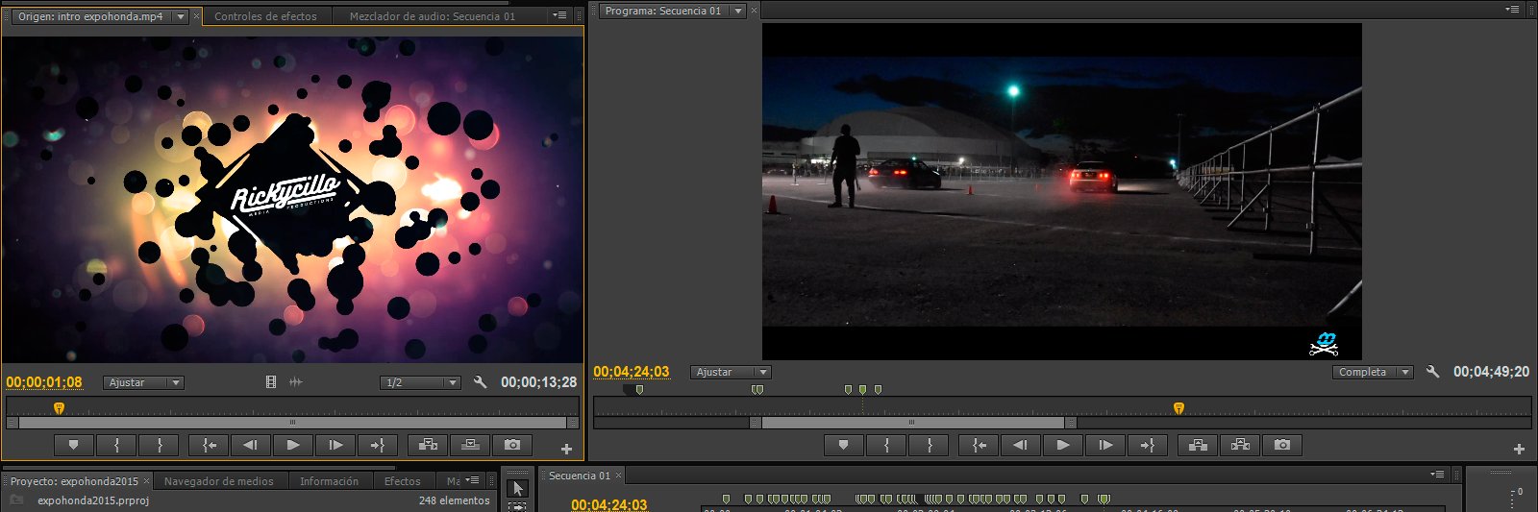Open Origen source clip dropdown arrow
The width and height of the screenshot is (1538, 512).
coord(180,16)
